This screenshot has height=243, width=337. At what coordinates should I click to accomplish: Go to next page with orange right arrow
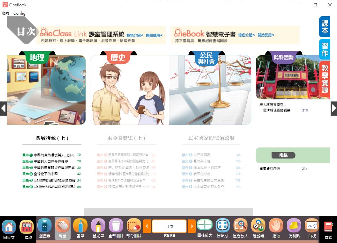(192, 226)
